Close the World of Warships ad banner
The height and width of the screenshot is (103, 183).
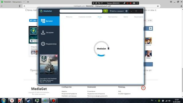[57, 56]
